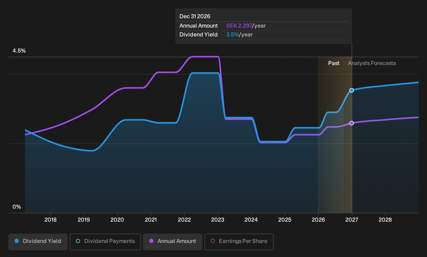Select the purple annual amount data point
427x257 pixels.
click(352, 123)
